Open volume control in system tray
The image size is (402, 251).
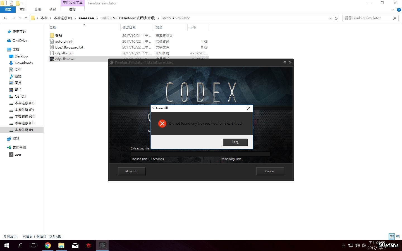coord(357,245)
